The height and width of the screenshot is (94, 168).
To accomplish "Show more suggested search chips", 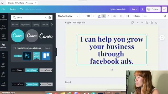I will click(52, 24).
